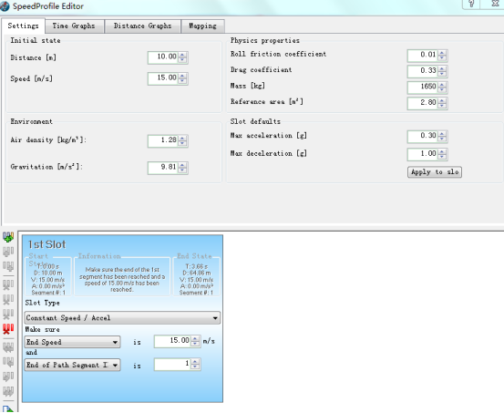Click the End State 'D: 64.86 m' value

click(197, 274)
